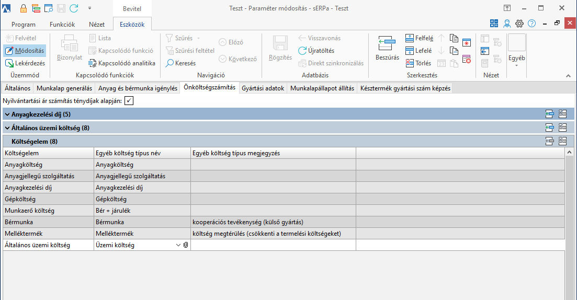Click the Újratöltés reload button

point(316,51)
